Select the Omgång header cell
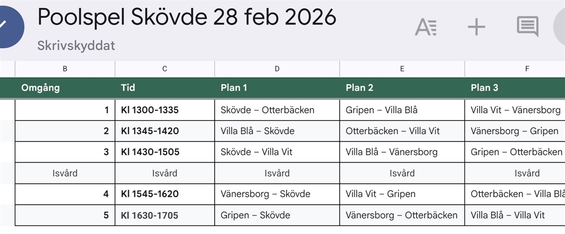 [65, 88]
